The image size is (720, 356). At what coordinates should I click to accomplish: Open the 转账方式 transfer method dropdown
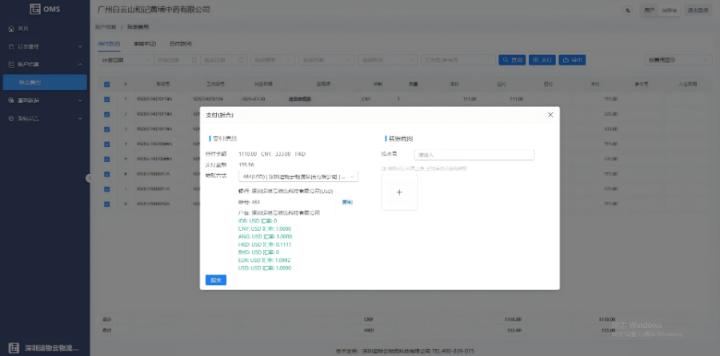[298, 176]
